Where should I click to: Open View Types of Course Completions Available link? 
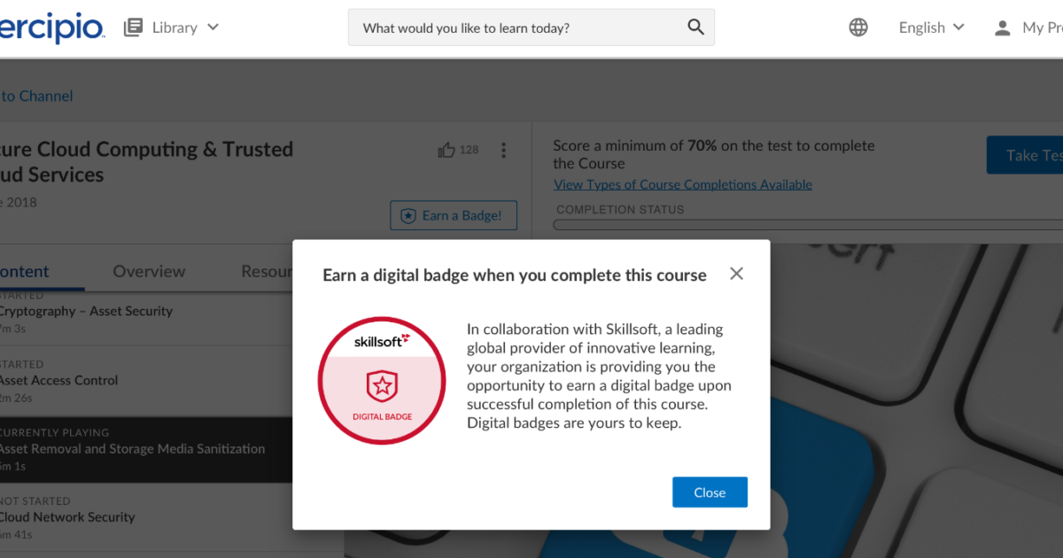pos(682,184)
